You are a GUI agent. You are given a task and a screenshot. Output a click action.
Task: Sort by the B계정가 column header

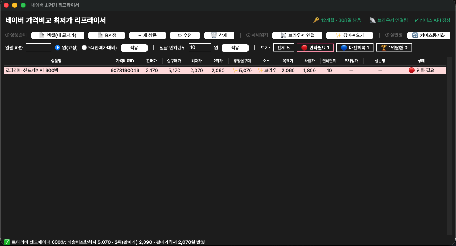[351, 61]
